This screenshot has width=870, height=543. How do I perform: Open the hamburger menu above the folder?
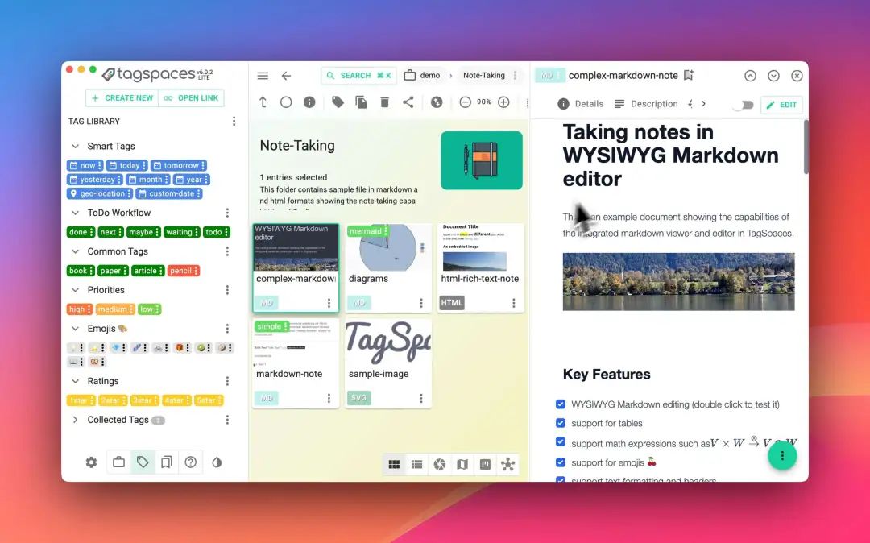[263, 76]
